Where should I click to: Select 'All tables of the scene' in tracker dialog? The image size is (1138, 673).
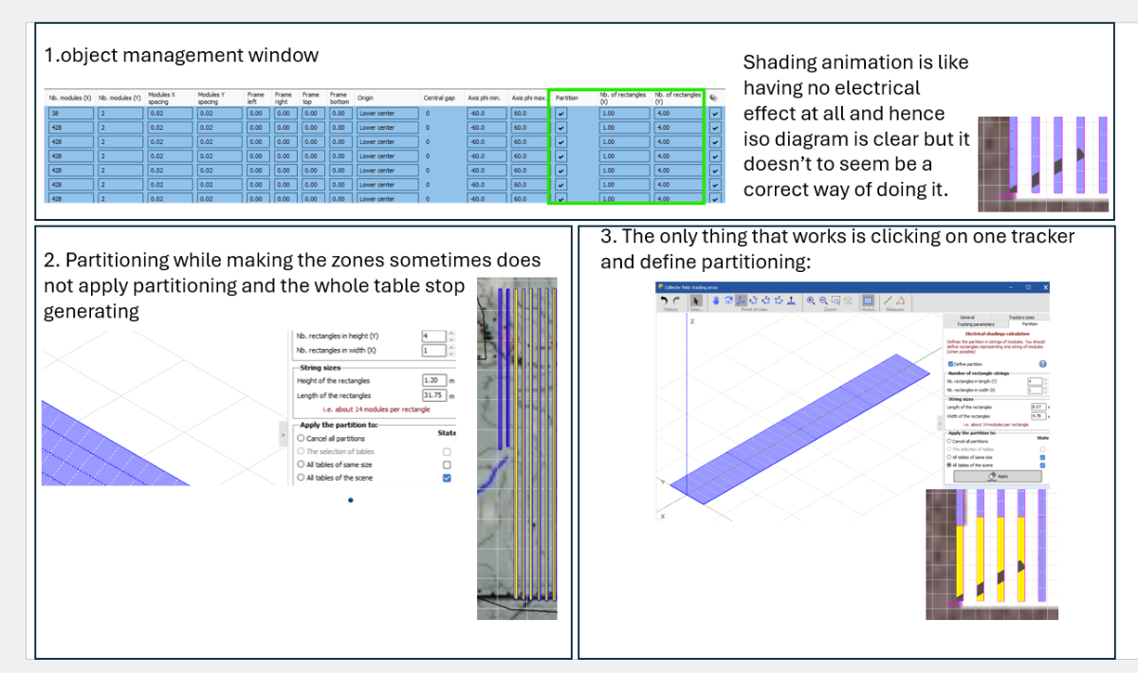[950, 465]
